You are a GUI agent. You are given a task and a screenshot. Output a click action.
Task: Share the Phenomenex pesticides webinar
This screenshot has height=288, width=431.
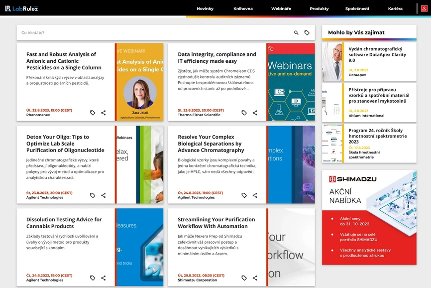(x=104, y=113)
